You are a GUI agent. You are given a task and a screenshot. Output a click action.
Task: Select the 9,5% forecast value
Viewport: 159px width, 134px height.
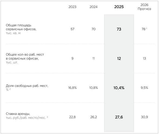coord(144,88)
